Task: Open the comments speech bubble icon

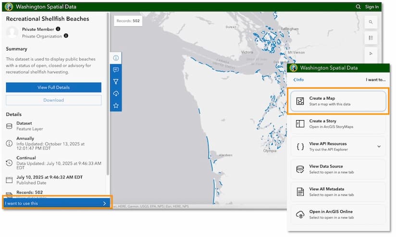Action: (x=116, y=70)
